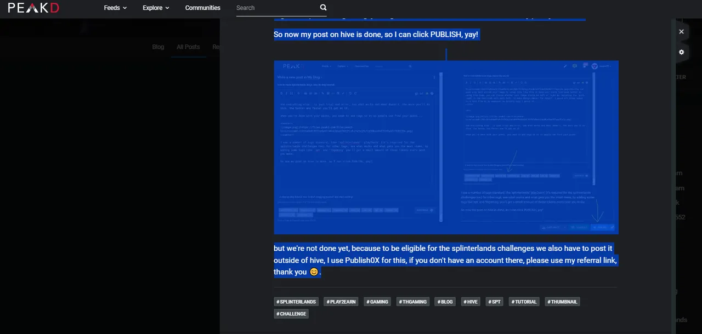Click the search magnifier icon
702x334 pixels.
click(x=323, y=8)
